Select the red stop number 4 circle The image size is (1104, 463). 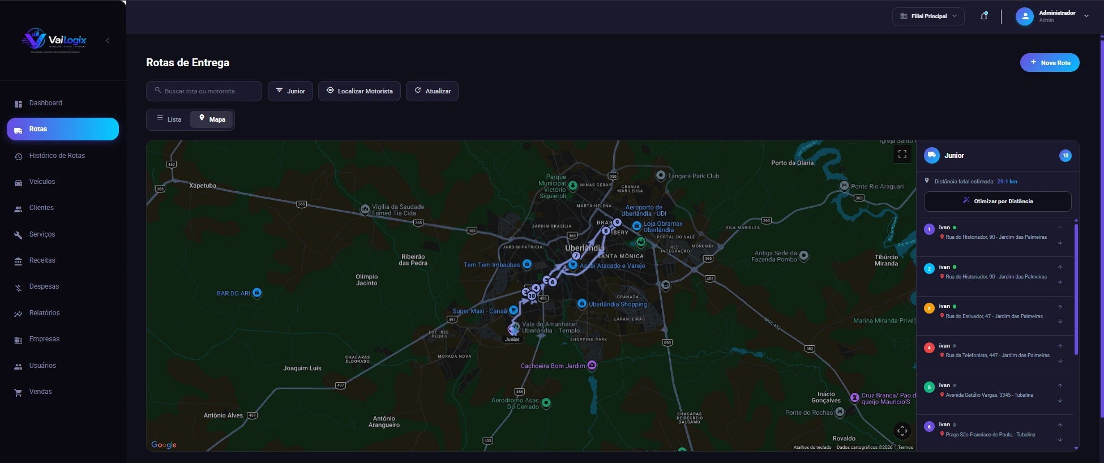pyautogui.click(x=929, y=348)
